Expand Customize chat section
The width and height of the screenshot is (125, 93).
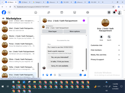pyautogui.click(x=105, y=45)
